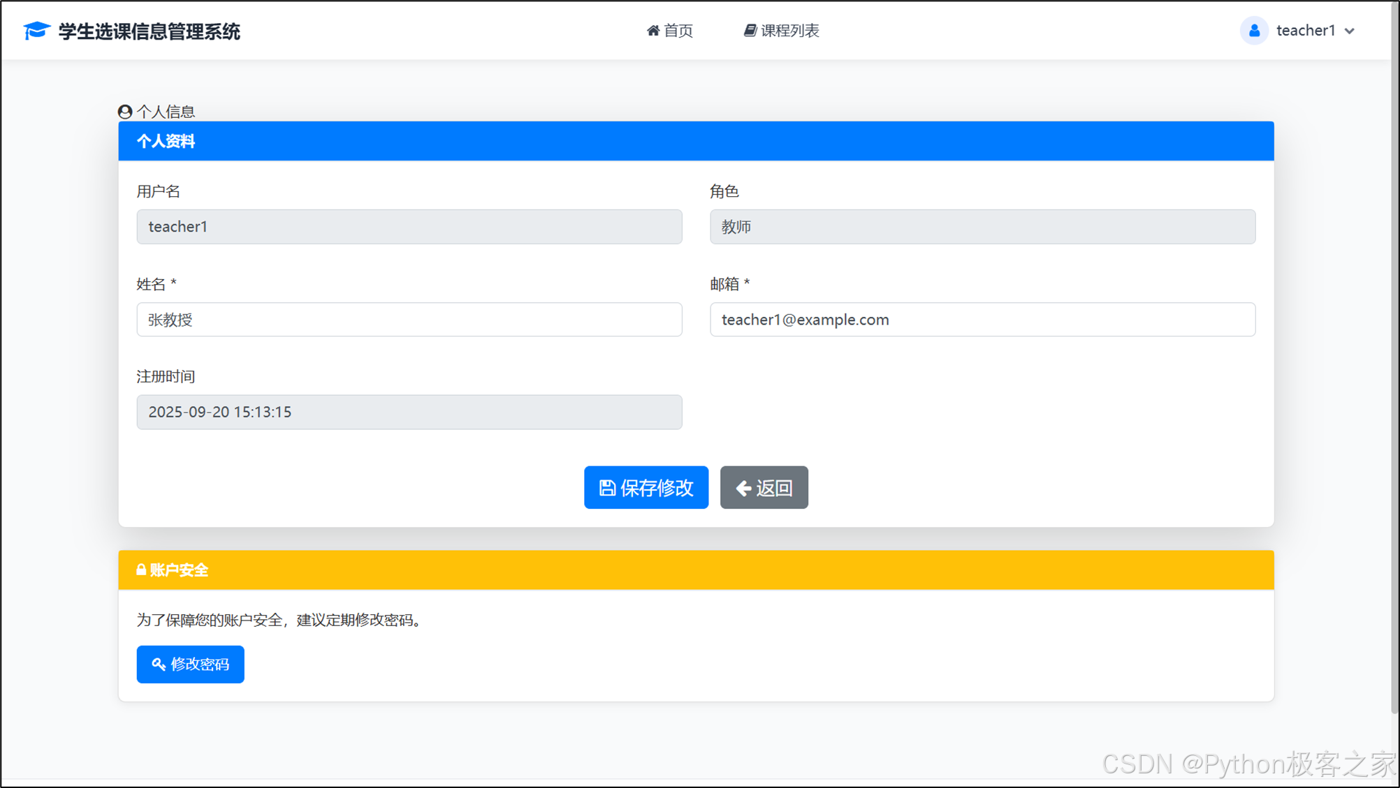Click the lock icon in 账户安全 header
This screenshot has width=1400, height=788.
click(141, 570)
